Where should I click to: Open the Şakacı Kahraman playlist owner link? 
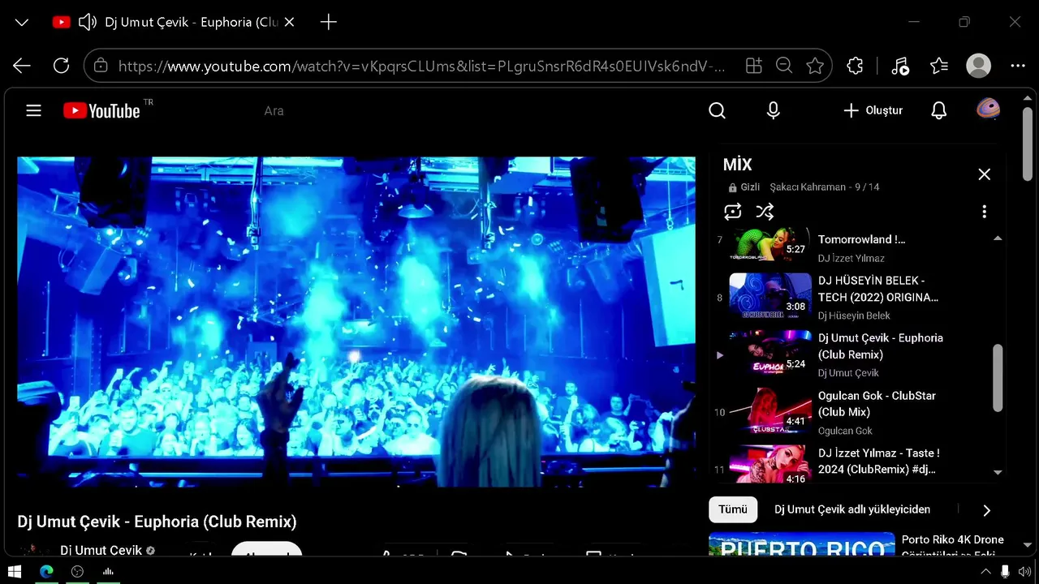point(808,187)
